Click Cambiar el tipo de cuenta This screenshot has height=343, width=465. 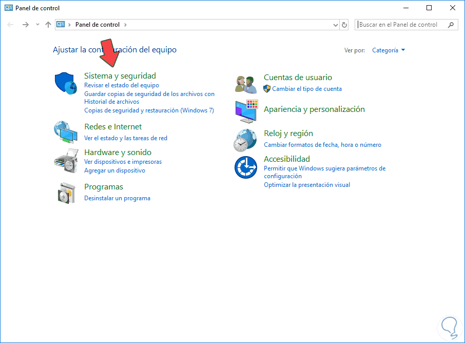(307, 89)
